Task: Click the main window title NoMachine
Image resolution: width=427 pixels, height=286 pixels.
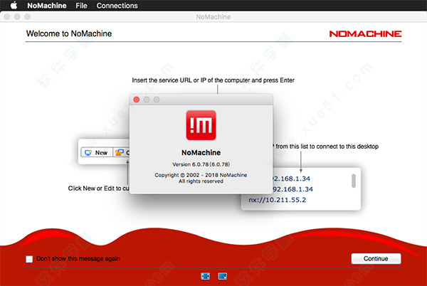Action: pyautogui.click(x=213, y=17)
